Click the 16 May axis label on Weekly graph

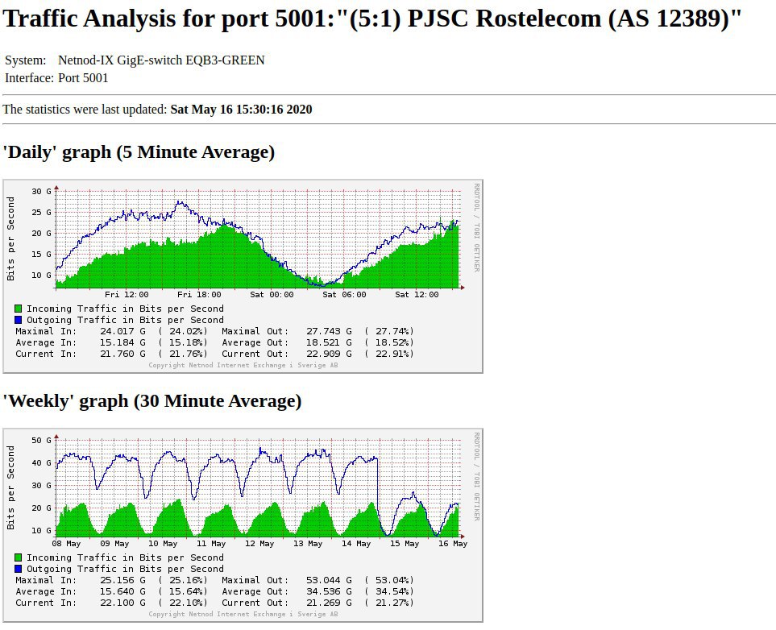(x=453, y=543)
